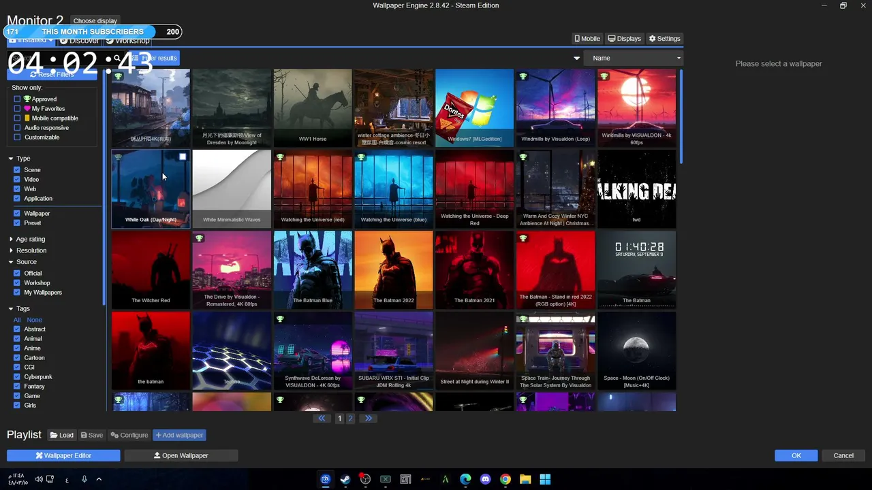Open the Workshop tab
This screenshot has height=490, width=872.
click(128, 41)
